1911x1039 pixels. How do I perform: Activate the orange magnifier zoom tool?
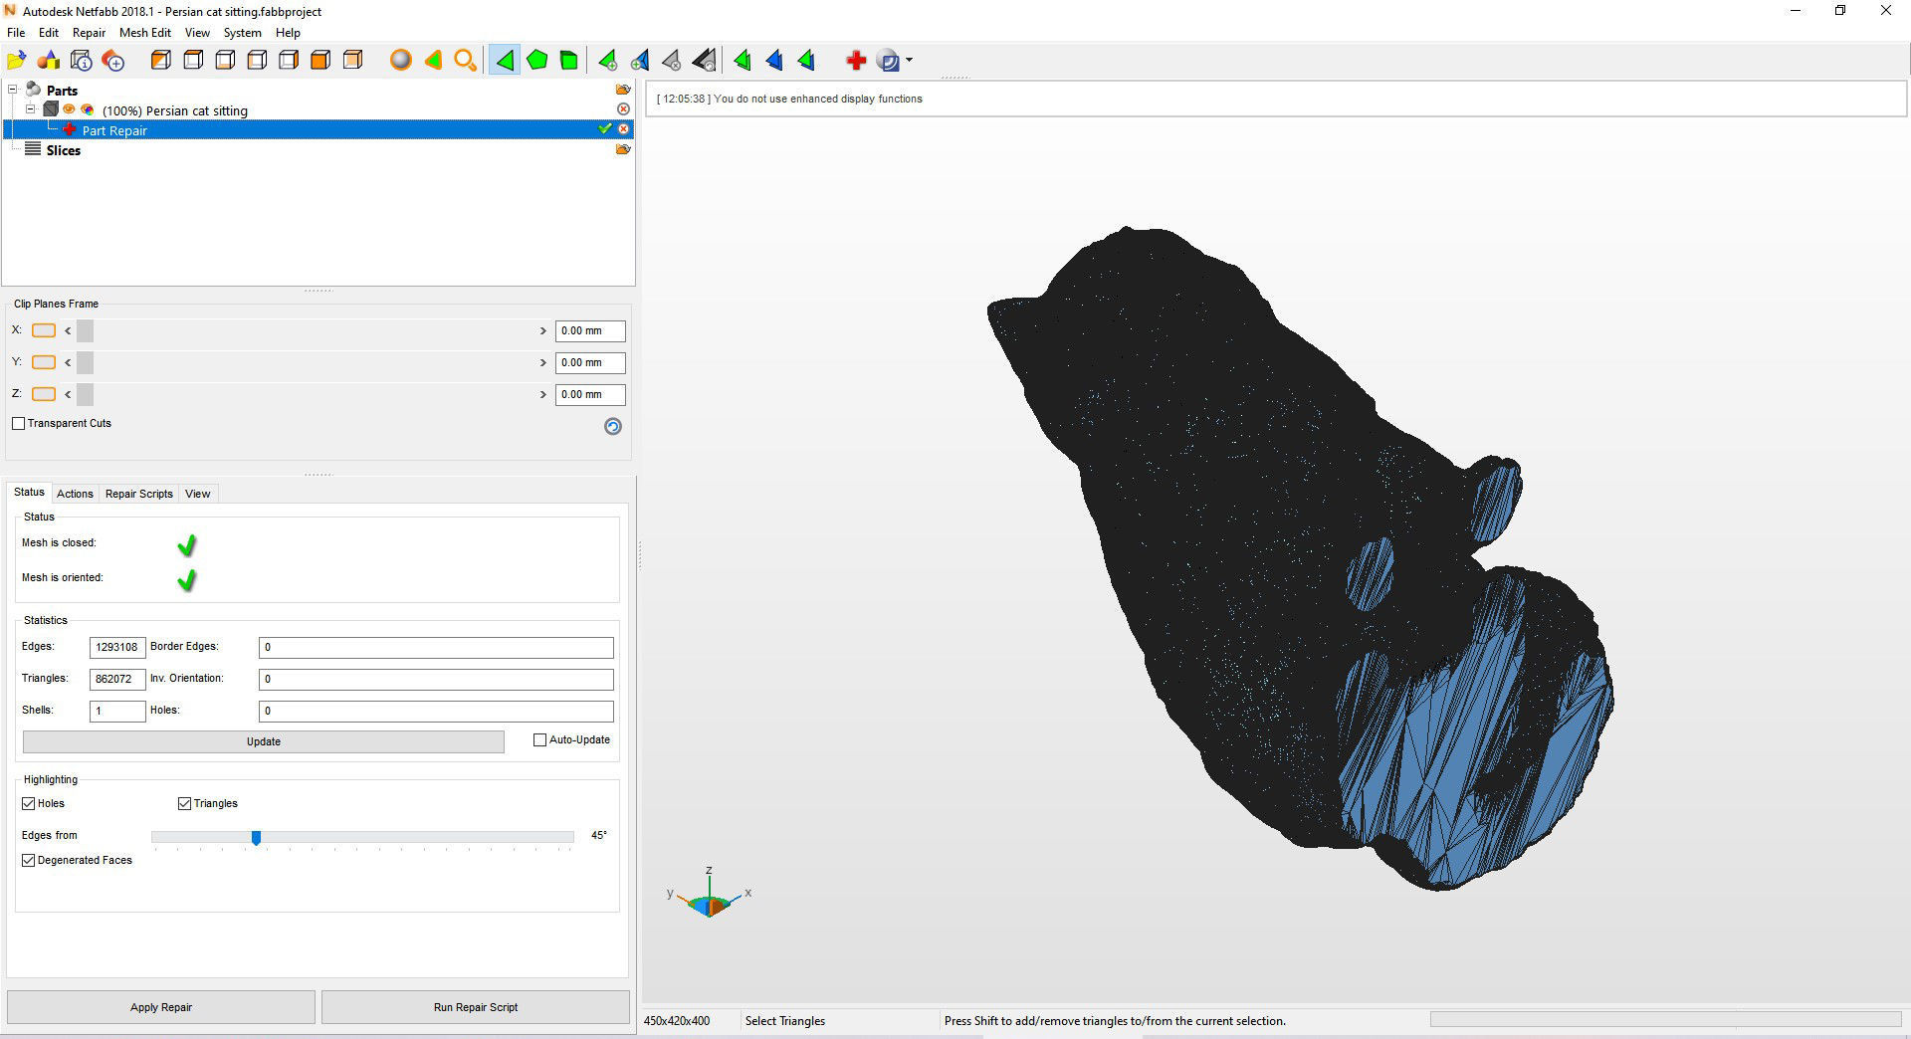pyautogui.click(x=465, y=61)
